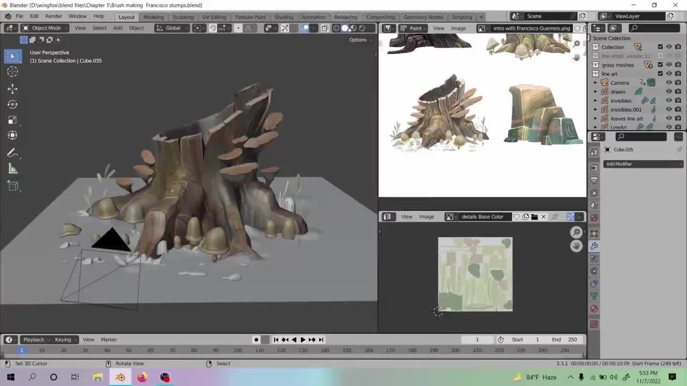
Task: Switch to the Sculpting workspace tab
Action: [x=182, y=17]
